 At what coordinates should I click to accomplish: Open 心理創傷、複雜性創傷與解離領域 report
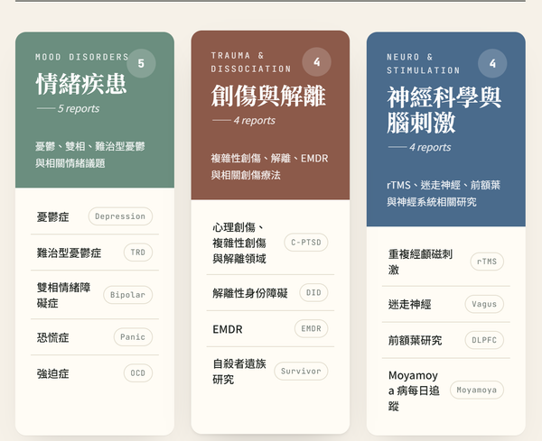[270, 243]
